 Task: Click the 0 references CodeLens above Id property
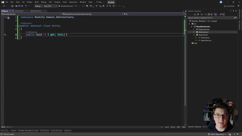coord(32,32)
